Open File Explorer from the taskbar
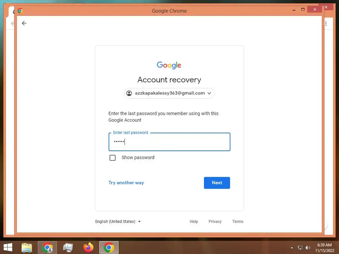The height and width of the screenshot is (254, 339). 27,247
